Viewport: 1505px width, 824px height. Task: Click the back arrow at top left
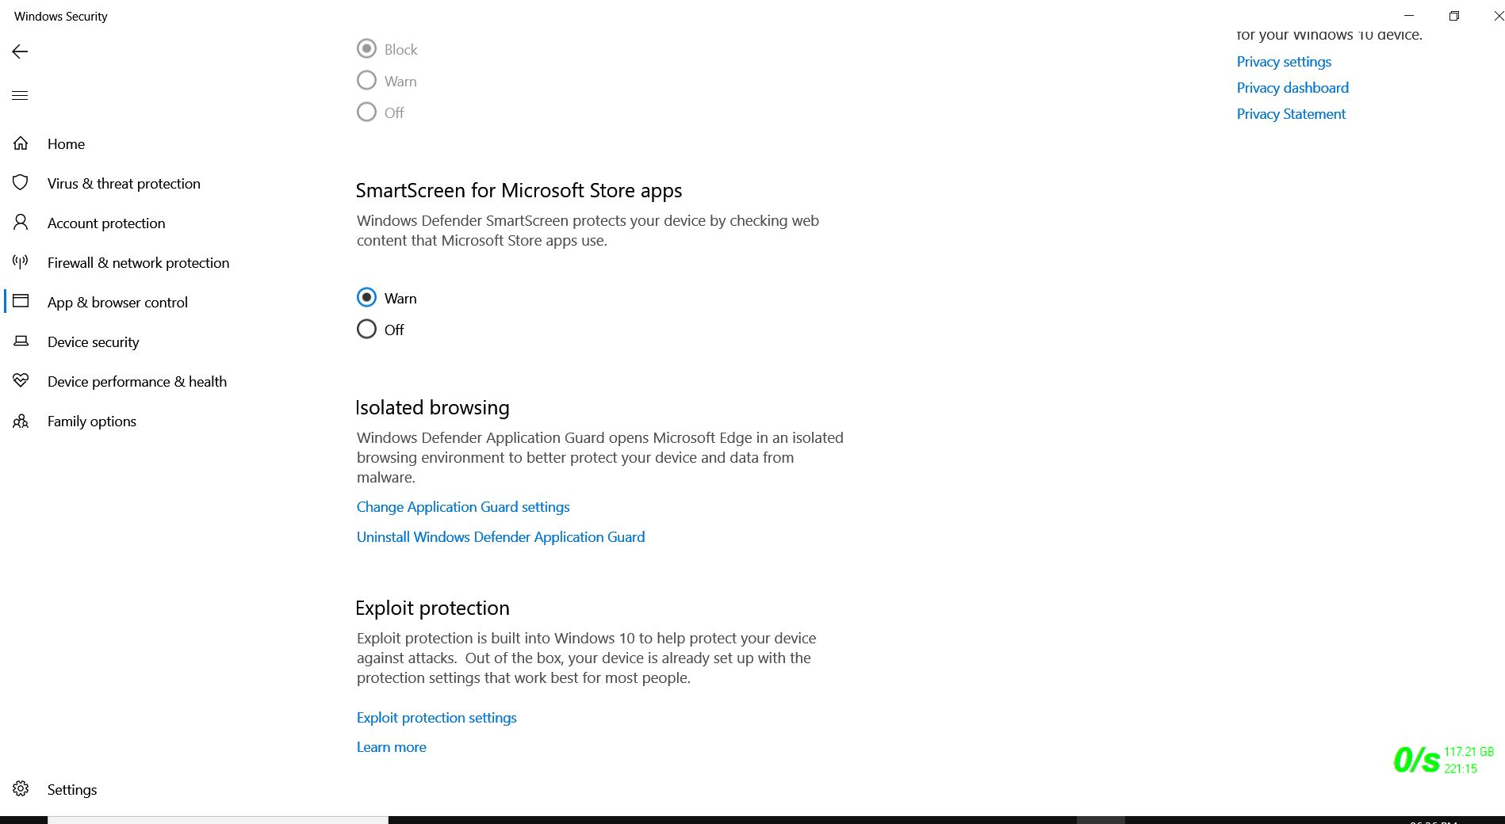(19, 51)
